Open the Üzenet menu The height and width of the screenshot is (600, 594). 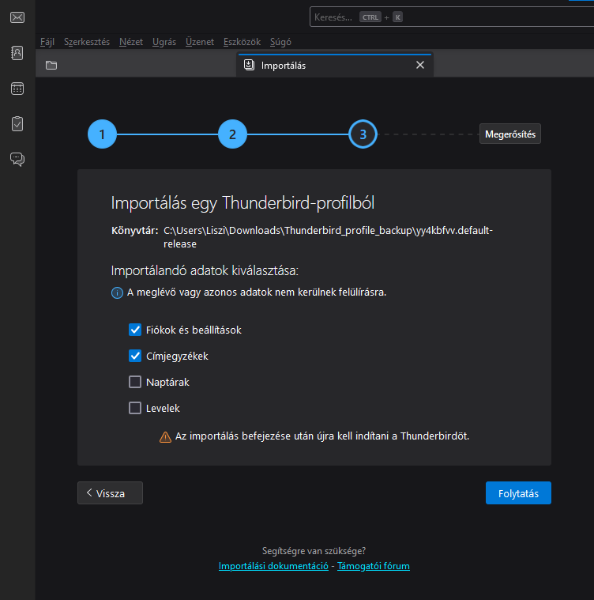pyautogui.click(x=200, y=42)
